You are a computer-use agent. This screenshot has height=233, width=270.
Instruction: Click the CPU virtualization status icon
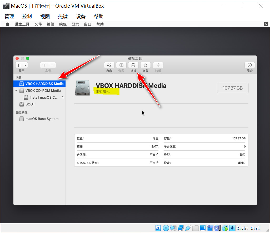click(x=217, y=228)
